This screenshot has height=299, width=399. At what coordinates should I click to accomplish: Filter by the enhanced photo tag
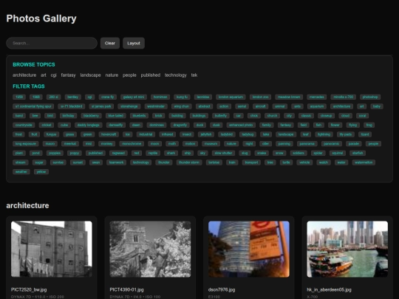(241, 125)
